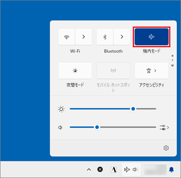181x178 pixels.
Task: Click the taskbar volume speaker icon
Action: click(135, 170)
